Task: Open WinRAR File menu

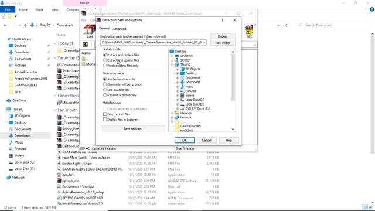Action: [x=83, y=21]
